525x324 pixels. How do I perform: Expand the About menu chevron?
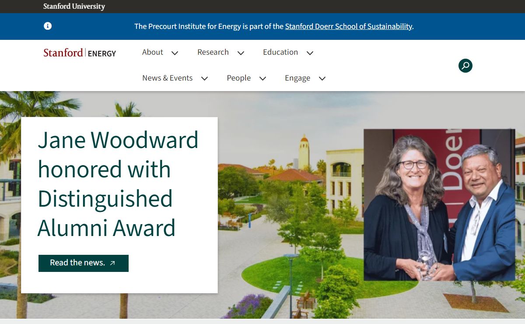175,53
